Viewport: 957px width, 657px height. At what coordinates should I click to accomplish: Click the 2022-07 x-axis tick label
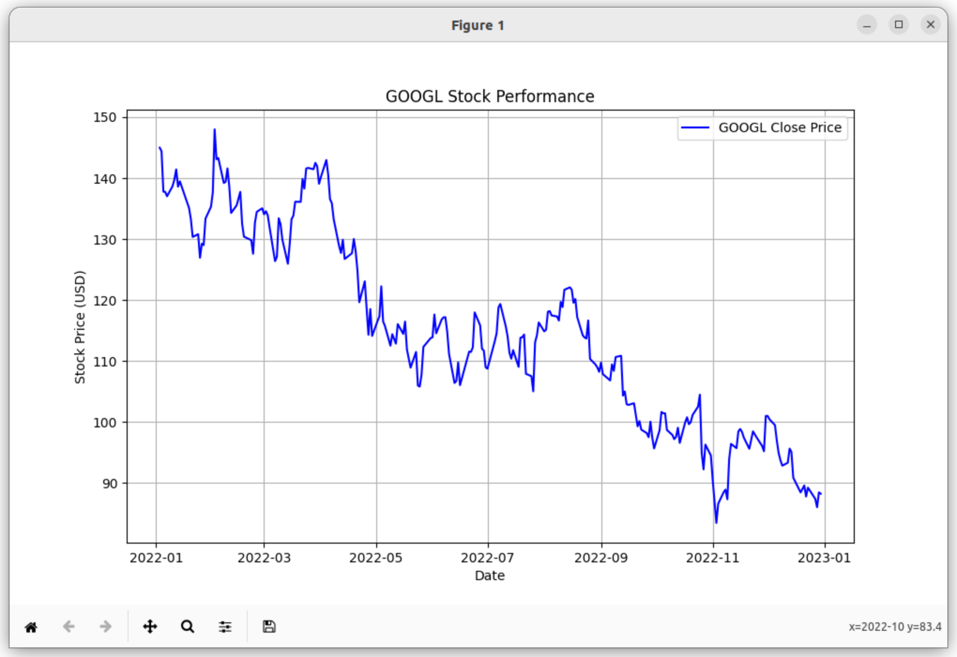click(487, 558)
